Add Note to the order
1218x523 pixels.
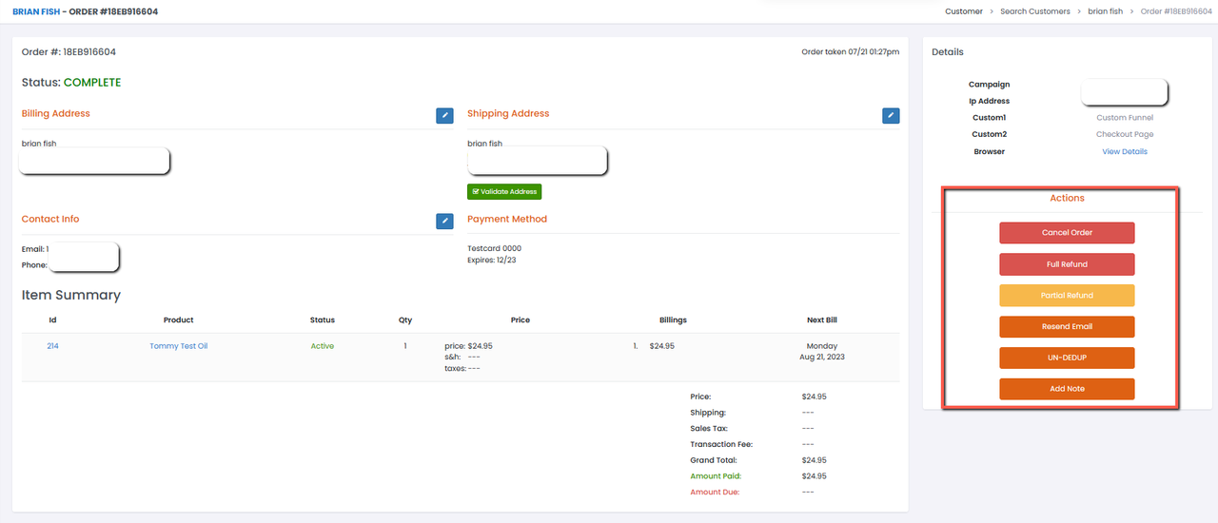point(1067,389)
